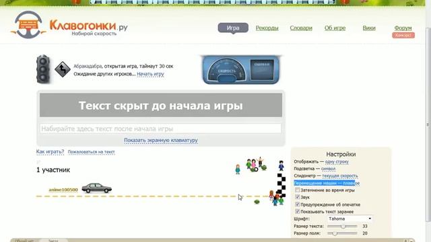Open anime100500 player profile
This screenshot has width=431, height=242.
coord(63,190)
